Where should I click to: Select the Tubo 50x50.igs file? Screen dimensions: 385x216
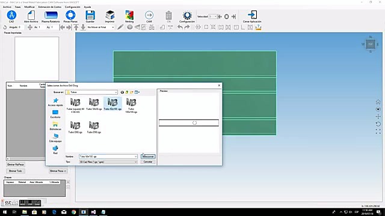click(x=94, y=104)
